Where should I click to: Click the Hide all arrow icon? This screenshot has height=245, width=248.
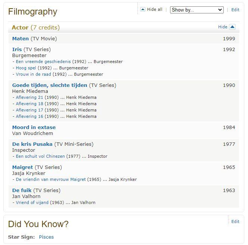pos(143,9)
